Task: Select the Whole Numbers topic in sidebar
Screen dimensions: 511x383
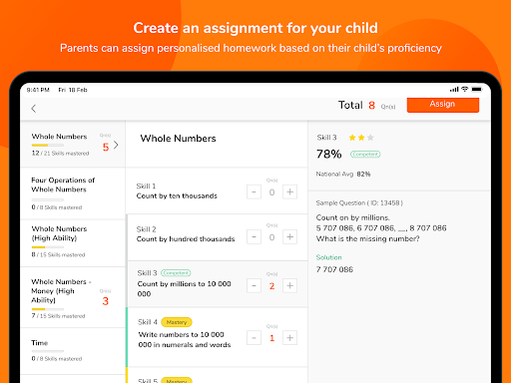Action: [x=73, y=145]
